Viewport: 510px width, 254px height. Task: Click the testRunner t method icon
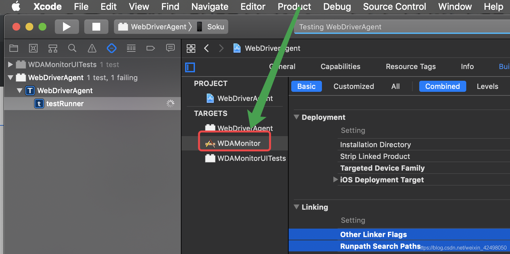[x=39, y=104]
